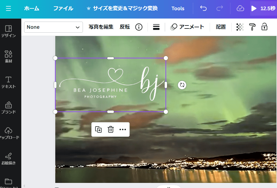Click the bottom edge crop handle
277x188 pixels.
[111, 112]
